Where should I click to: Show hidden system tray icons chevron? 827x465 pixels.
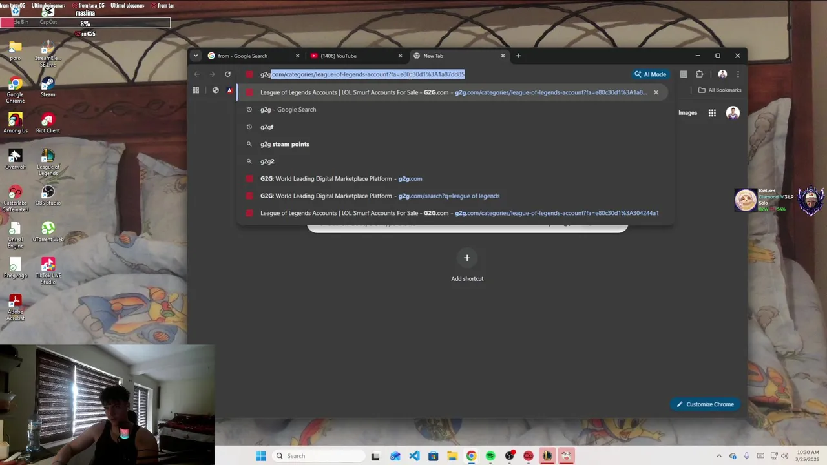click(719, 456)
